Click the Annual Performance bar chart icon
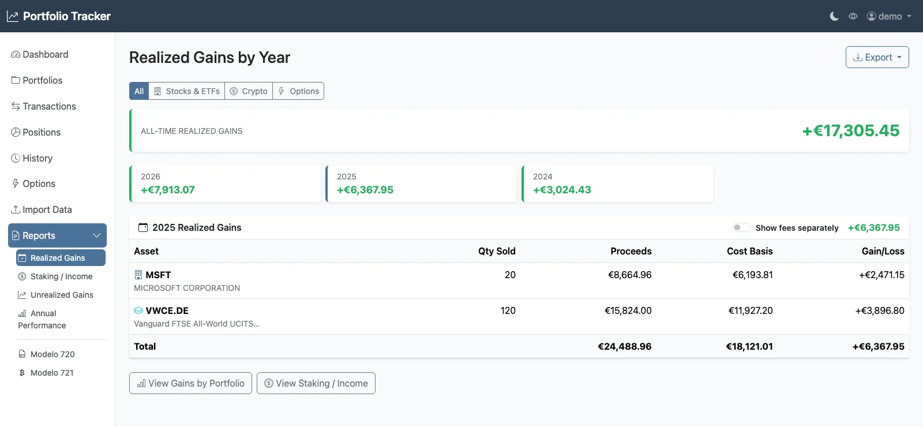Screen dimensions: 923x427 coord(22,313)
